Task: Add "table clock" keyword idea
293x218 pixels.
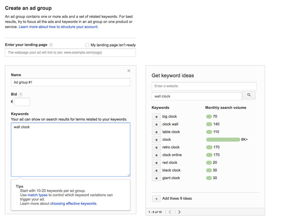Action: click(156, 131)
